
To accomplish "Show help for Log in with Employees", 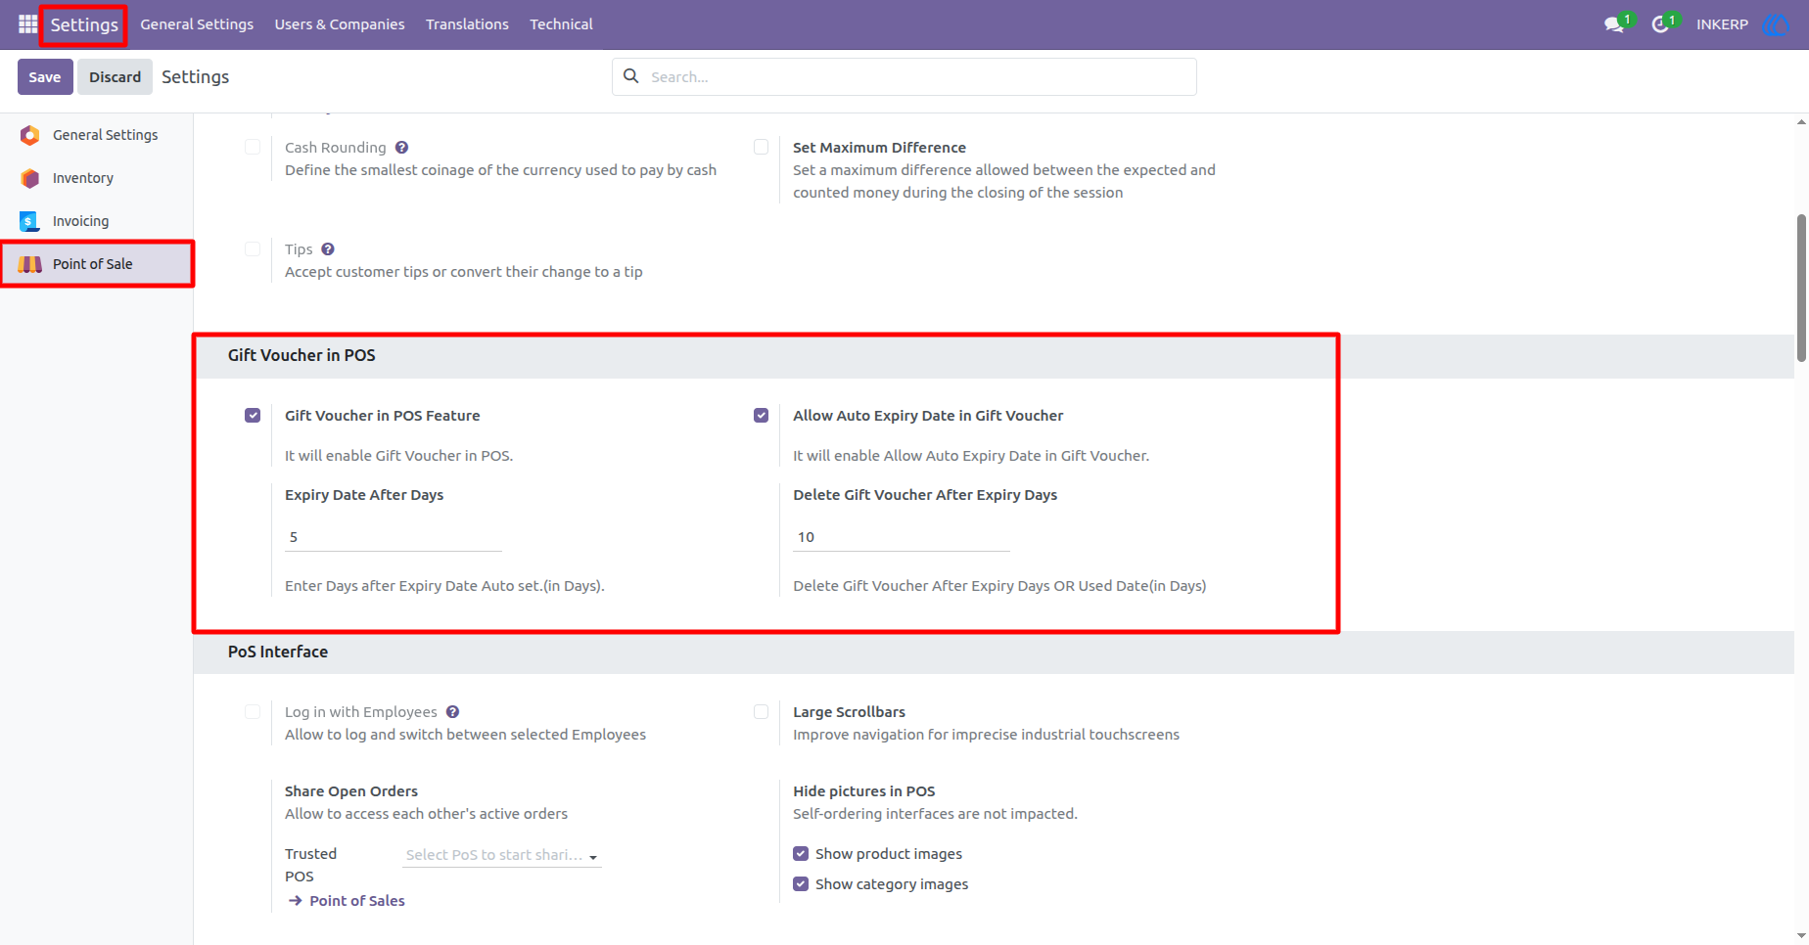I will [452, 712].
